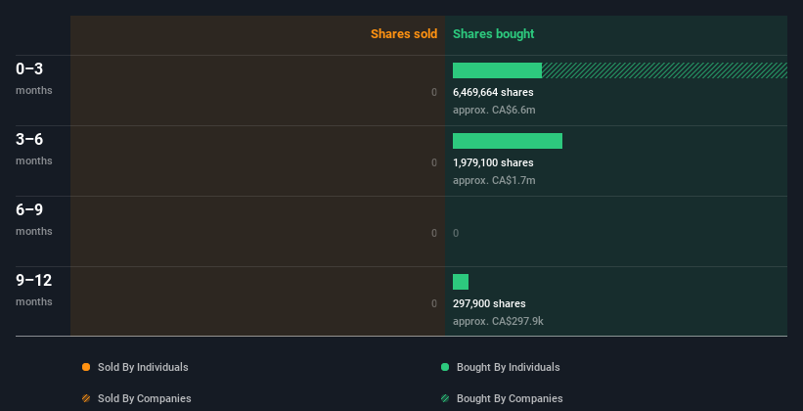Click the striped Sold By Companies legend icon

(x=86, y=398)
